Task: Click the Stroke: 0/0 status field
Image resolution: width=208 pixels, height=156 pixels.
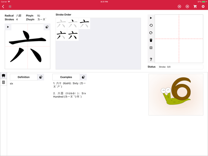Action: pyautogui.click(x=180, y=67)
